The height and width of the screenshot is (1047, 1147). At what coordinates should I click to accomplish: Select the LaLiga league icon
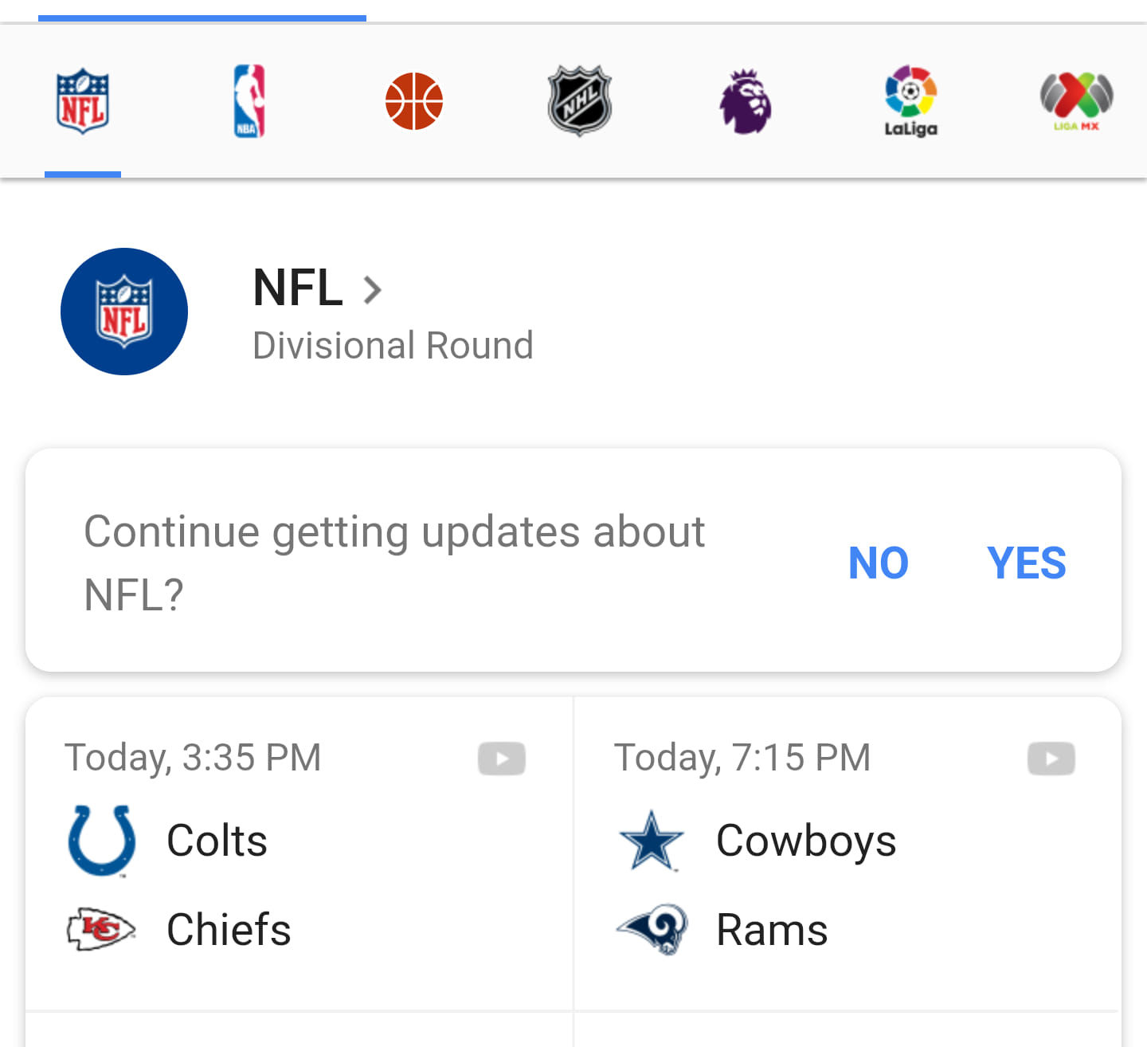point(911,101)
